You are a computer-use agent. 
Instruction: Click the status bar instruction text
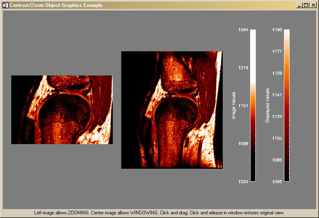[159, 213]
